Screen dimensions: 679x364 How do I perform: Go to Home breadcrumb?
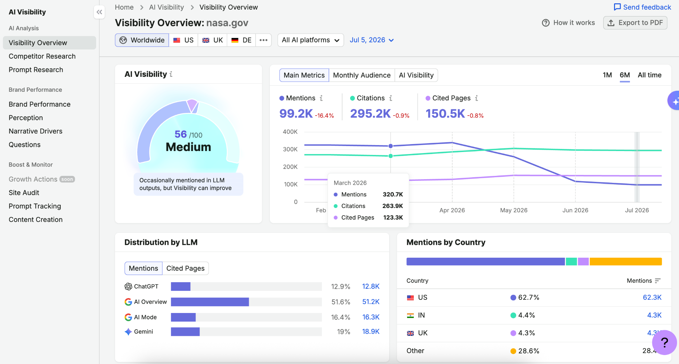click(x=124, y=7)
